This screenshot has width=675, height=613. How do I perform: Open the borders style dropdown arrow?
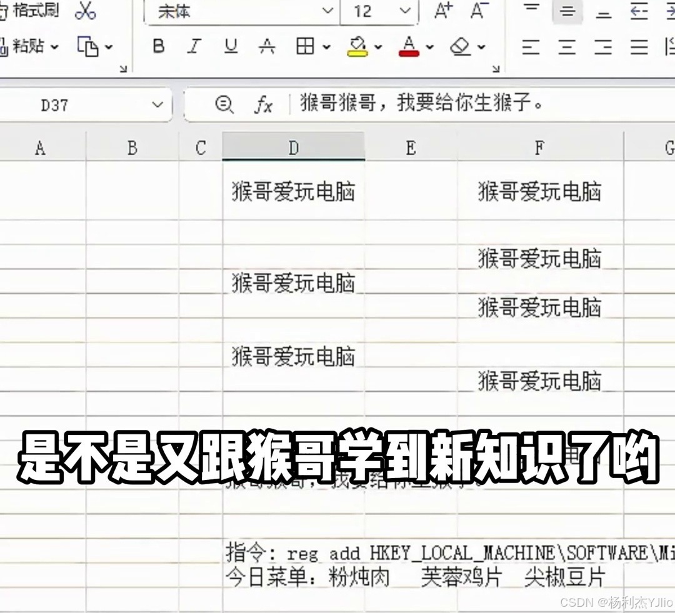coord(327,46)
